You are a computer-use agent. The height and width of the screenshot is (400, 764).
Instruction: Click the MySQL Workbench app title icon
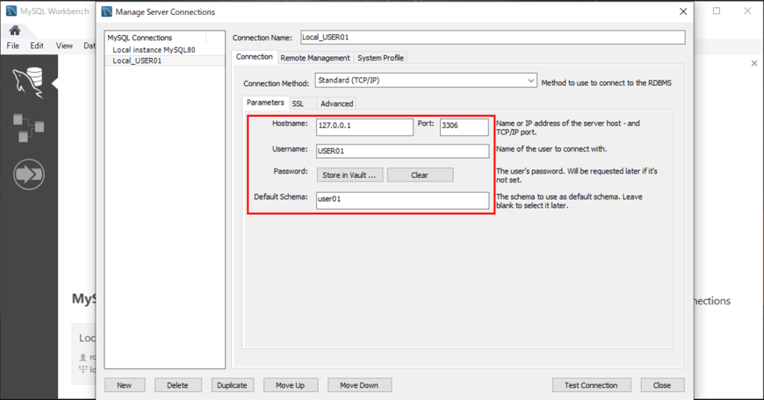tap(11, 11)
